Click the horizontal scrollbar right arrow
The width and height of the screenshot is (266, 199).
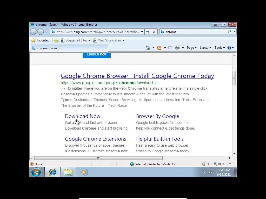[230, 158]
